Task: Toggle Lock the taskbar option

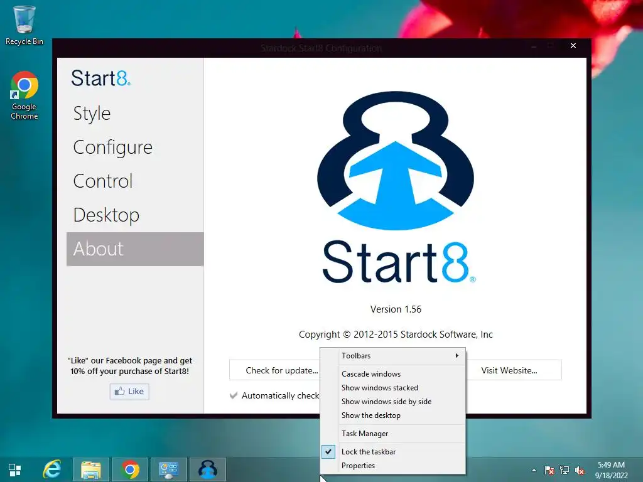Action: tap(393, 452)
